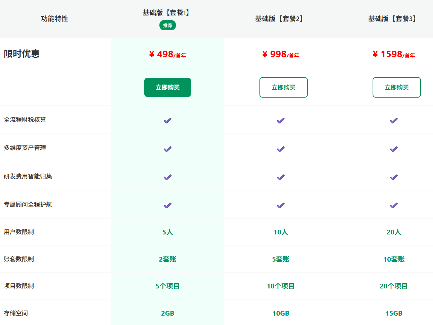Viewport: 433px width, 325px height.
Task: Click the 10套账 value for 套餐3
Action: coord(394,259)
